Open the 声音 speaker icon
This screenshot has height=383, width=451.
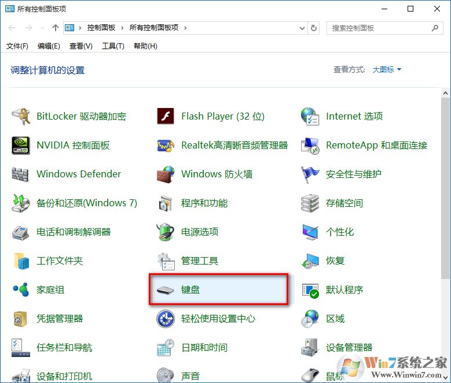[166, 375]
